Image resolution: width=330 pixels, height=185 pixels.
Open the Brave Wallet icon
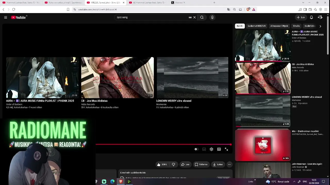pos(310,10)
